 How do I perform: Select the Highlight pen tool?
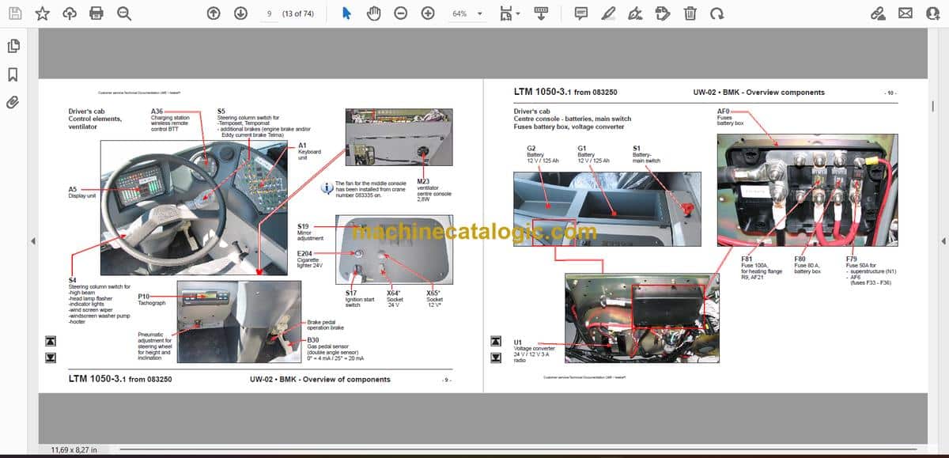607,13
